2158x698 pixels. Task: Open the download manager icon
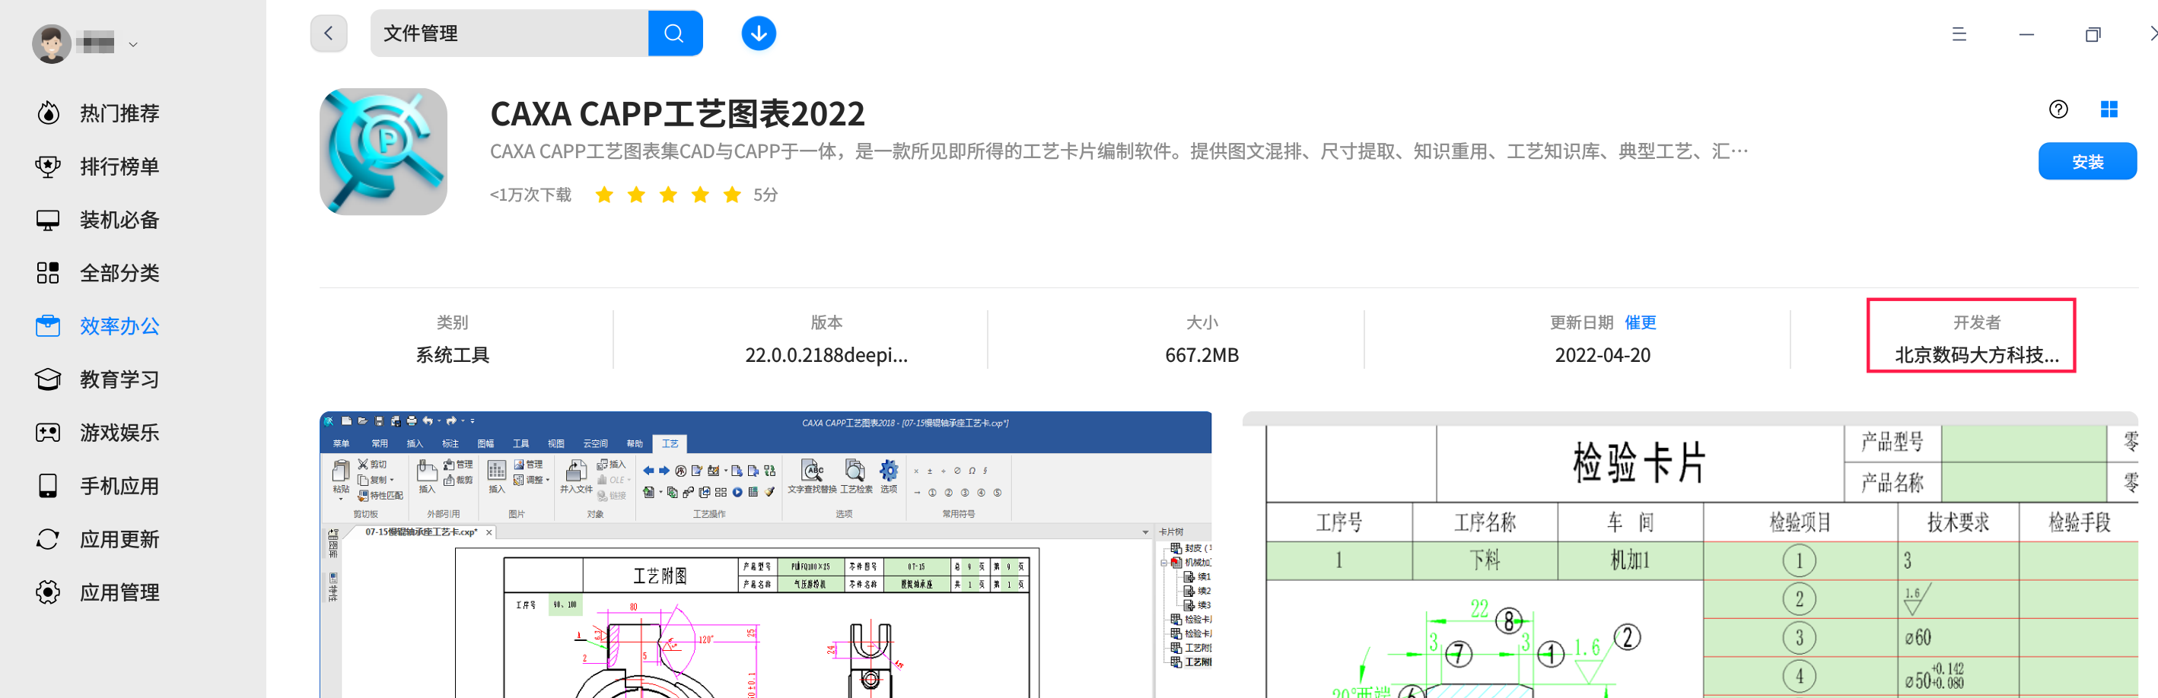(757, 33)
